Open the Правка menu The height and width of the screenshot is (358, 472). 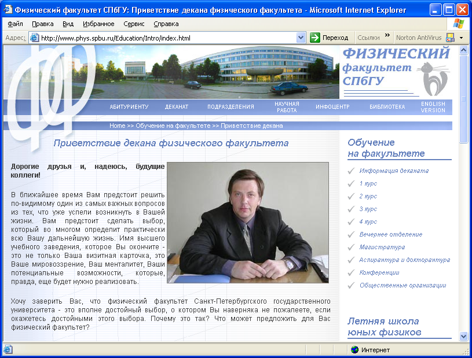(x=43, y=24)
